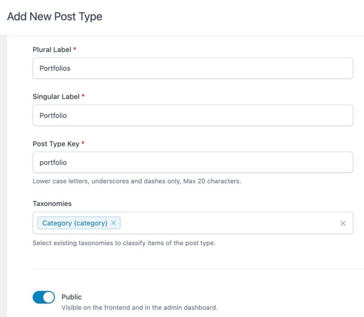Select the Post Type Key input field
Viewport: 364px width, 317px height.
pos(193,162)
